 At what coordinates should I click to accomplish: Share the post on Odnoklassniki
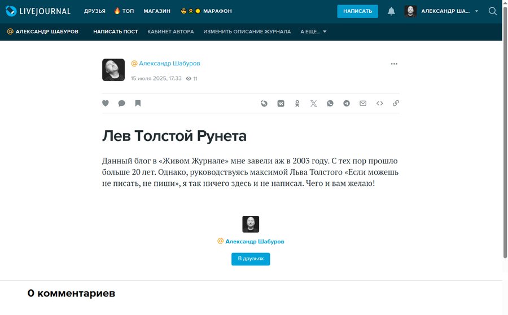(x=297, y=104)
